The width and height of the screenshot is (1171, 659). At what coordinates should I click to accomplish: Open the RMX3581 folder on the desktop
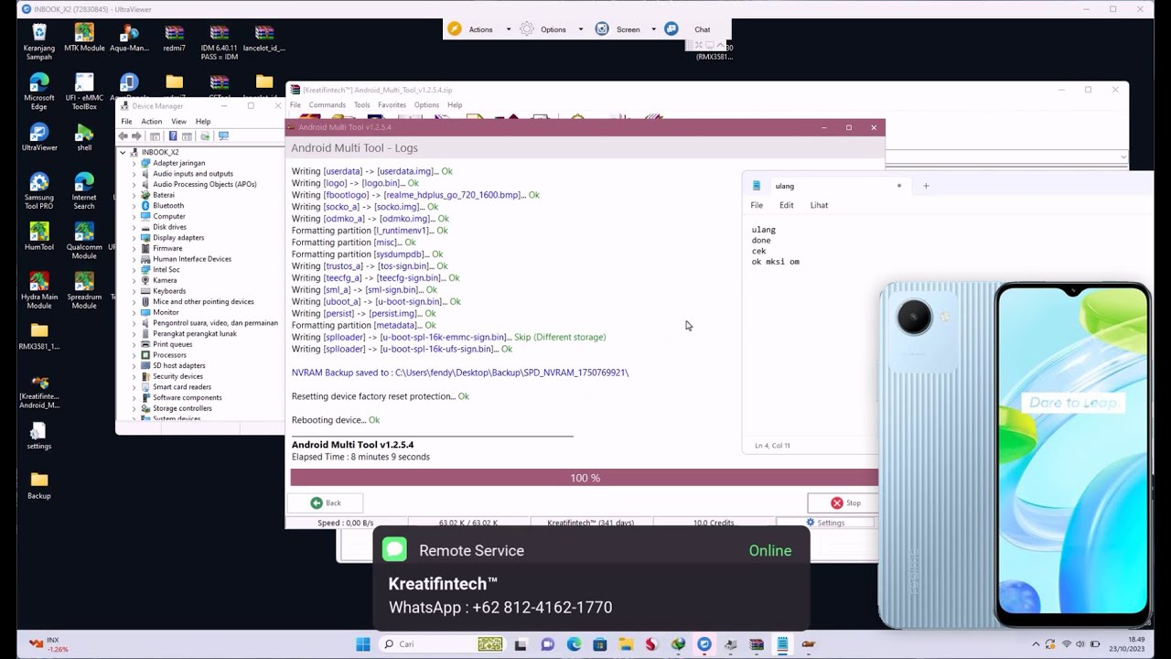tap(39, 336)
